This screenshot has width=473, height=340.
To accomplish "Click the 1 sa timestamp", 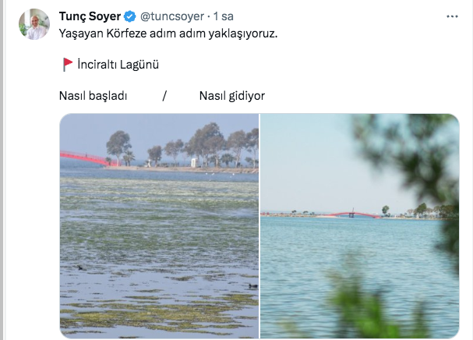I will [x=224, y=16].
